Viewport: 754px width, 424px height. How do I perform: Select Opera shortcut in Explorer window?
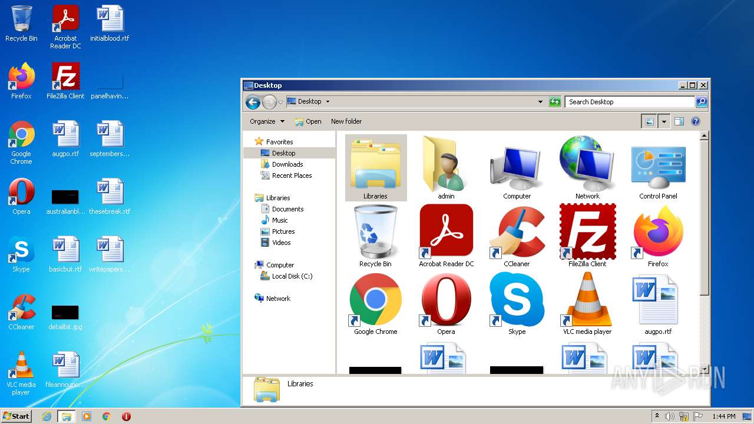446,303
